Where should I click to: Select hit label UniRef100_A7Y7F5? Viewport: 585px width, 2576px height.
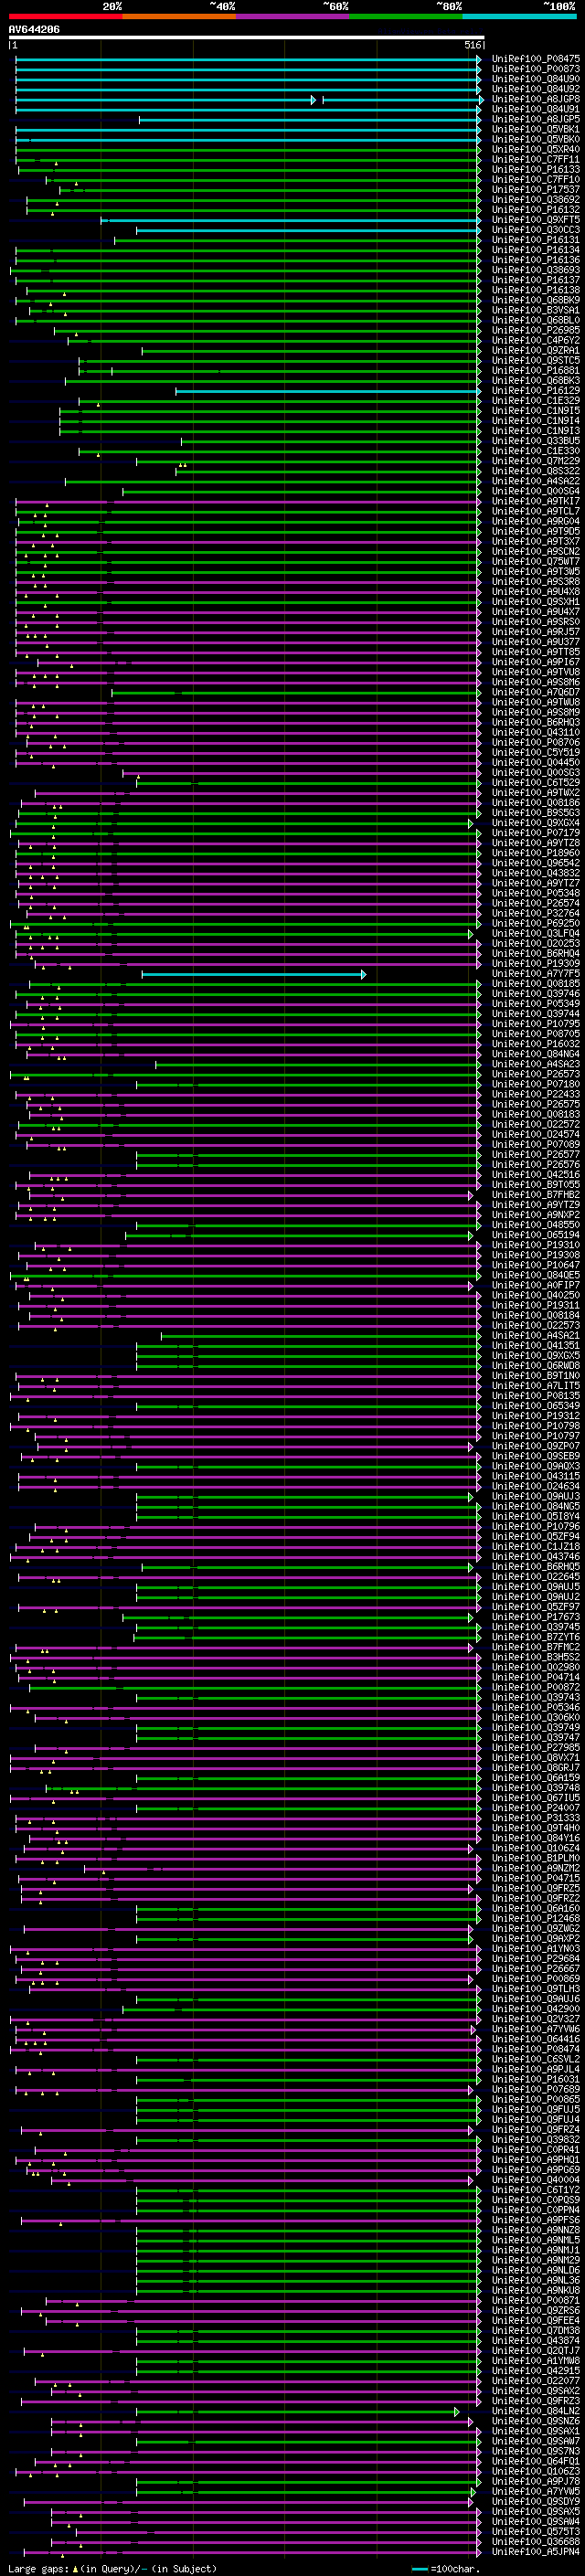(x=535, y=974)
